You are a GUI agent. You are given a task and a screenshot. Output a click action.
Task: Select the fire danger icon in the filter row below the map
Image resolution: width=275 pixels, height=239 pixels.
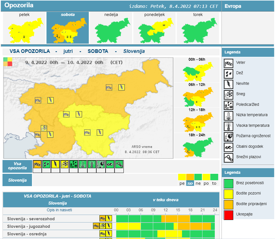101,165
